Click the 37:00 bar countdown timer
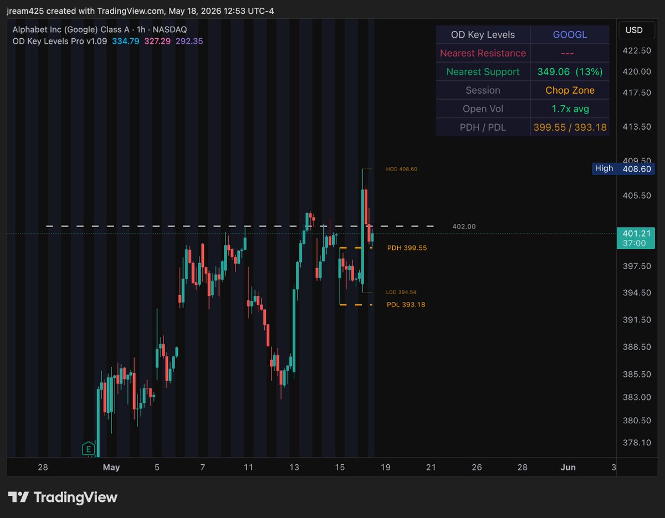 (636, 243)
